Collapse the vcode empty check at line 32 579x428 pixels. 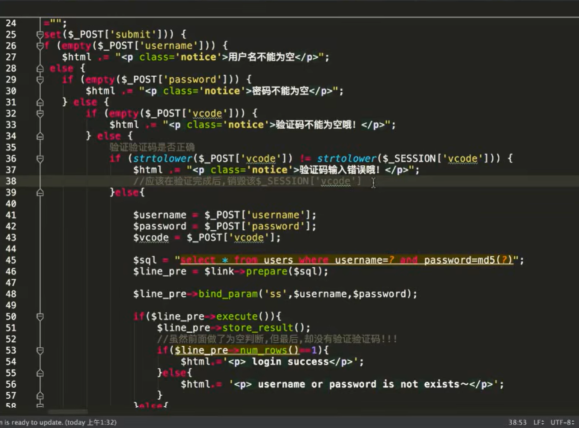click(x=40, y=114)
